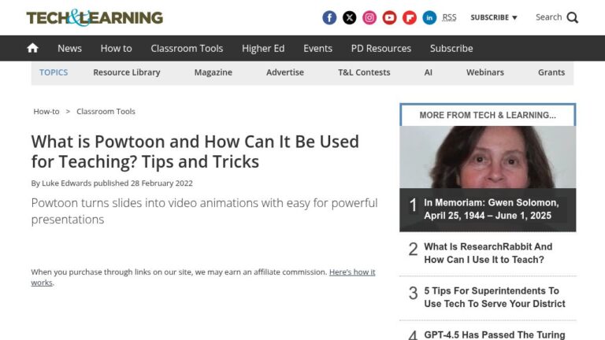This screenshot has width=605, height=340.
Task: Select Advertise topic
Action: click(284, 72)
